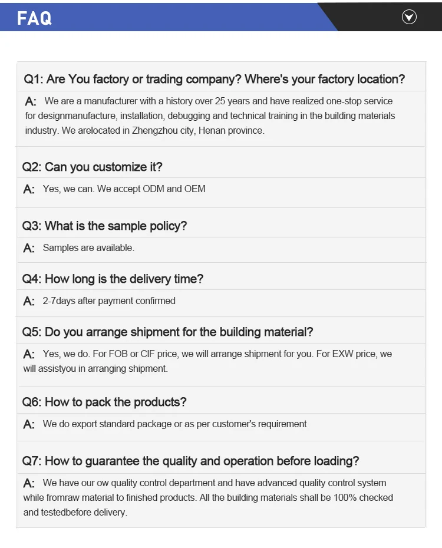Expand Q1 about factory or trading company
The height and width of the screenshot is (548, 442).
point(214,79)
